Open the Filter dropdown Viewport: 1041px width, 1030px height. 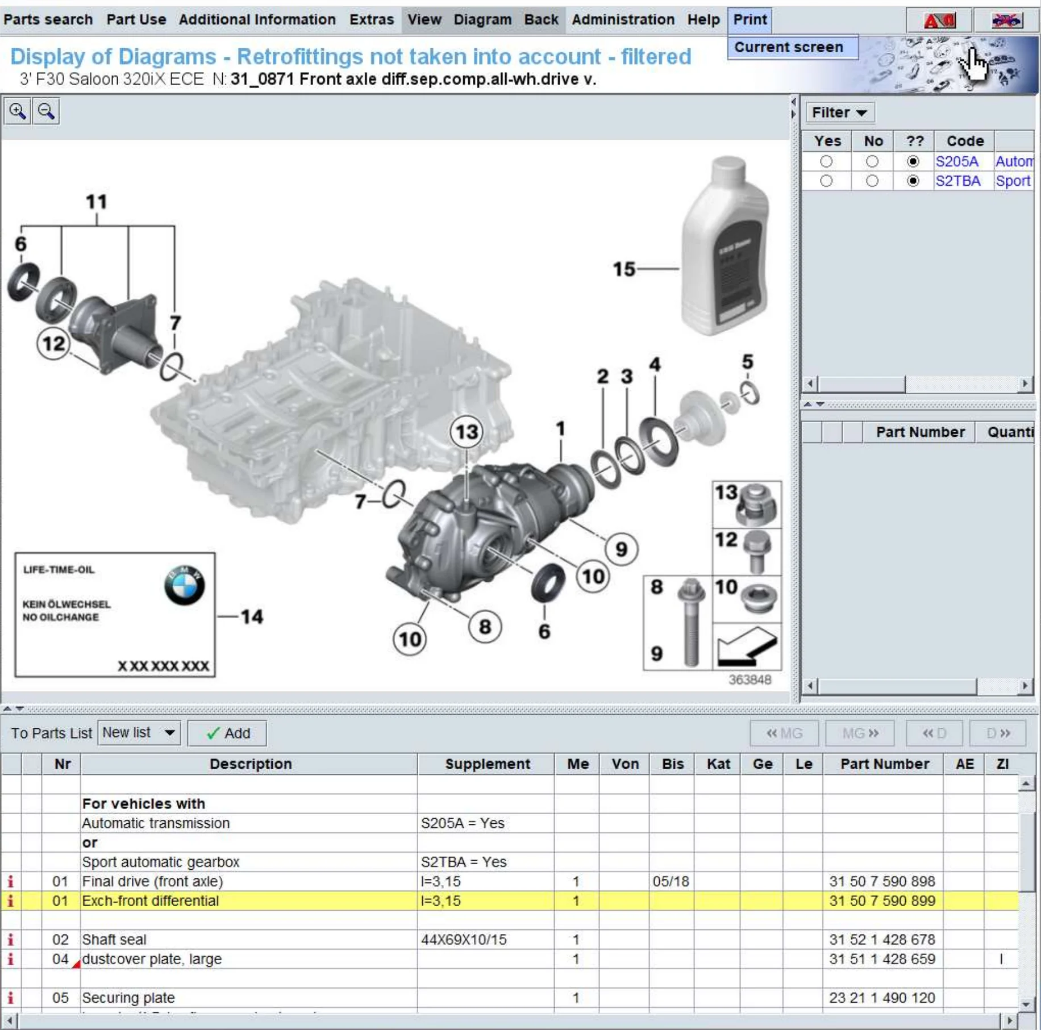pos(839,112)
